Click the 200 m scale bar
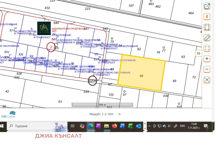This screenshot has width=216, height=162. [x=102, y=104]
